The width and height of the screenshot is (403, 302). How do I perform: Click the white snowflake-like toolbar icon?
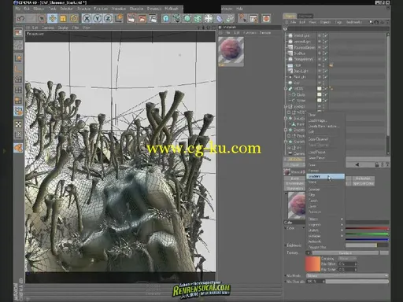pos(209,19)
